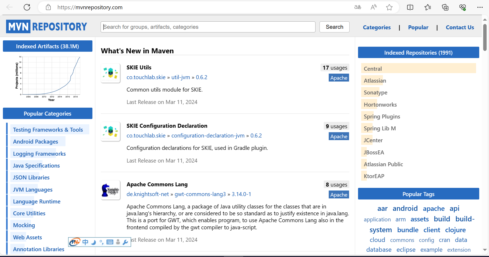This screenshot has width=489, height=257.
Task: Open the Contact Us menu link
Action: [x=460, y=27]
